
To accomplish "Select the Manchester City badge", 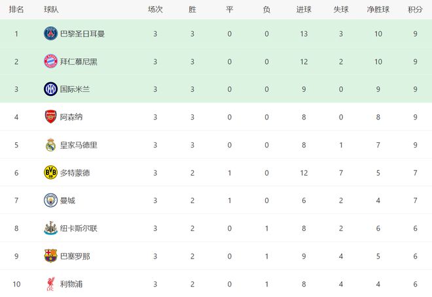I will (50, 200).
